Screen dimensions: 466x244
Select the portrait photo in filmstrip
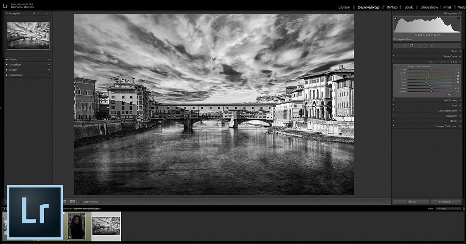[77, 227]
